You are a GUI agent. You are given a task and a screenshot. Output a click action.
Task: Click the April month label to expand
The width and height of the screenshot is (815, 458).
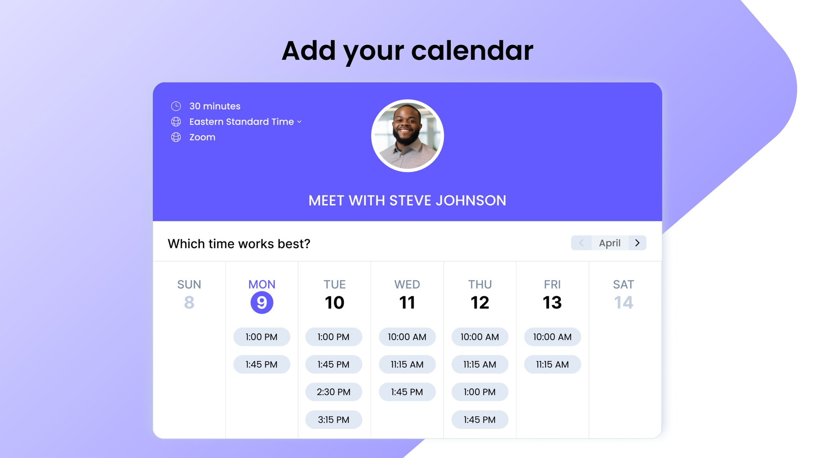point(609,242)
